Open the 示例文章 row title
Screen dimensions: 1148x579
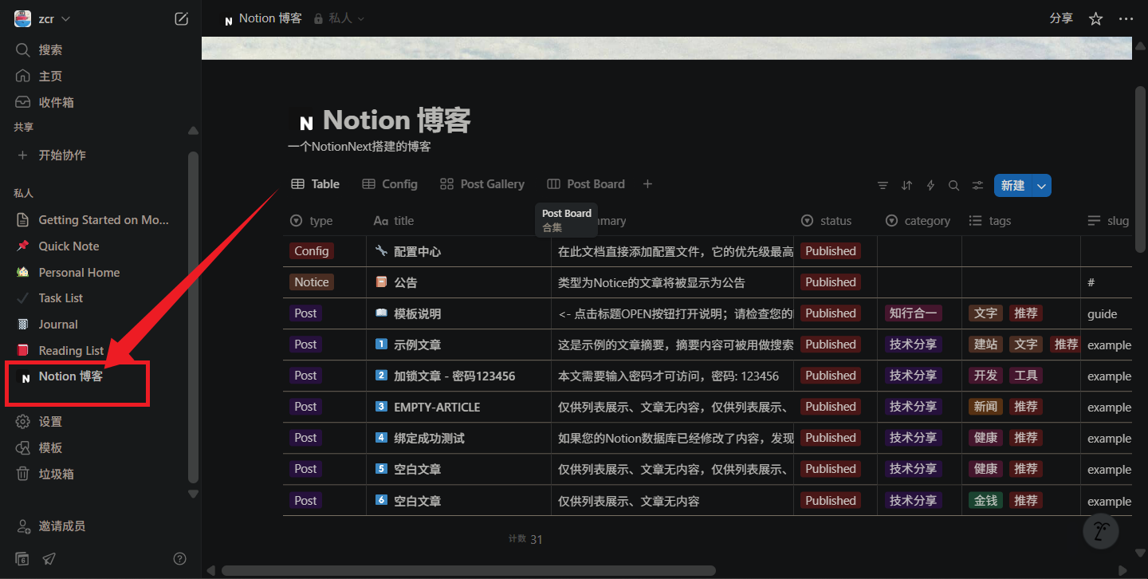(x=417, y=345)
